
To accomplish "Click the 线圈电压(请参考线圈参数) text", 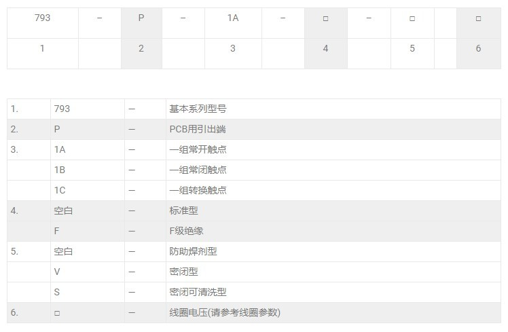I will coord(224,312).
